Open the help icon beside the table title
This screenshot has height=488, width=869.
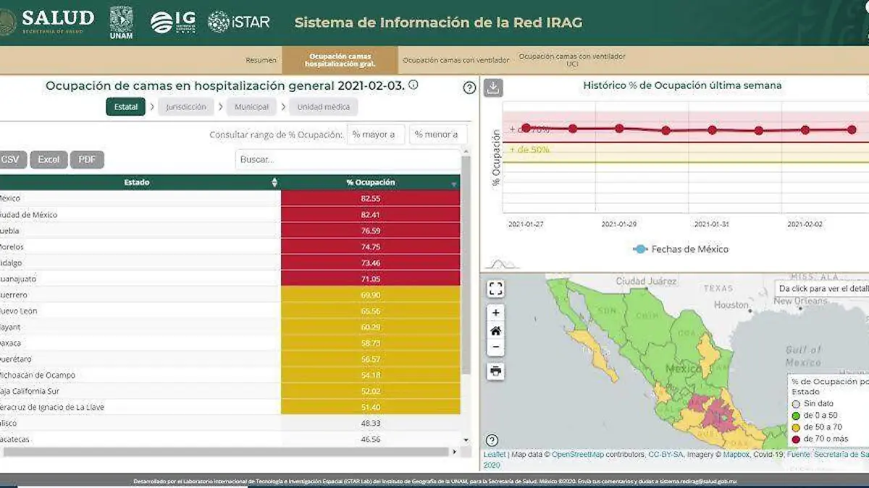[469, 88]
